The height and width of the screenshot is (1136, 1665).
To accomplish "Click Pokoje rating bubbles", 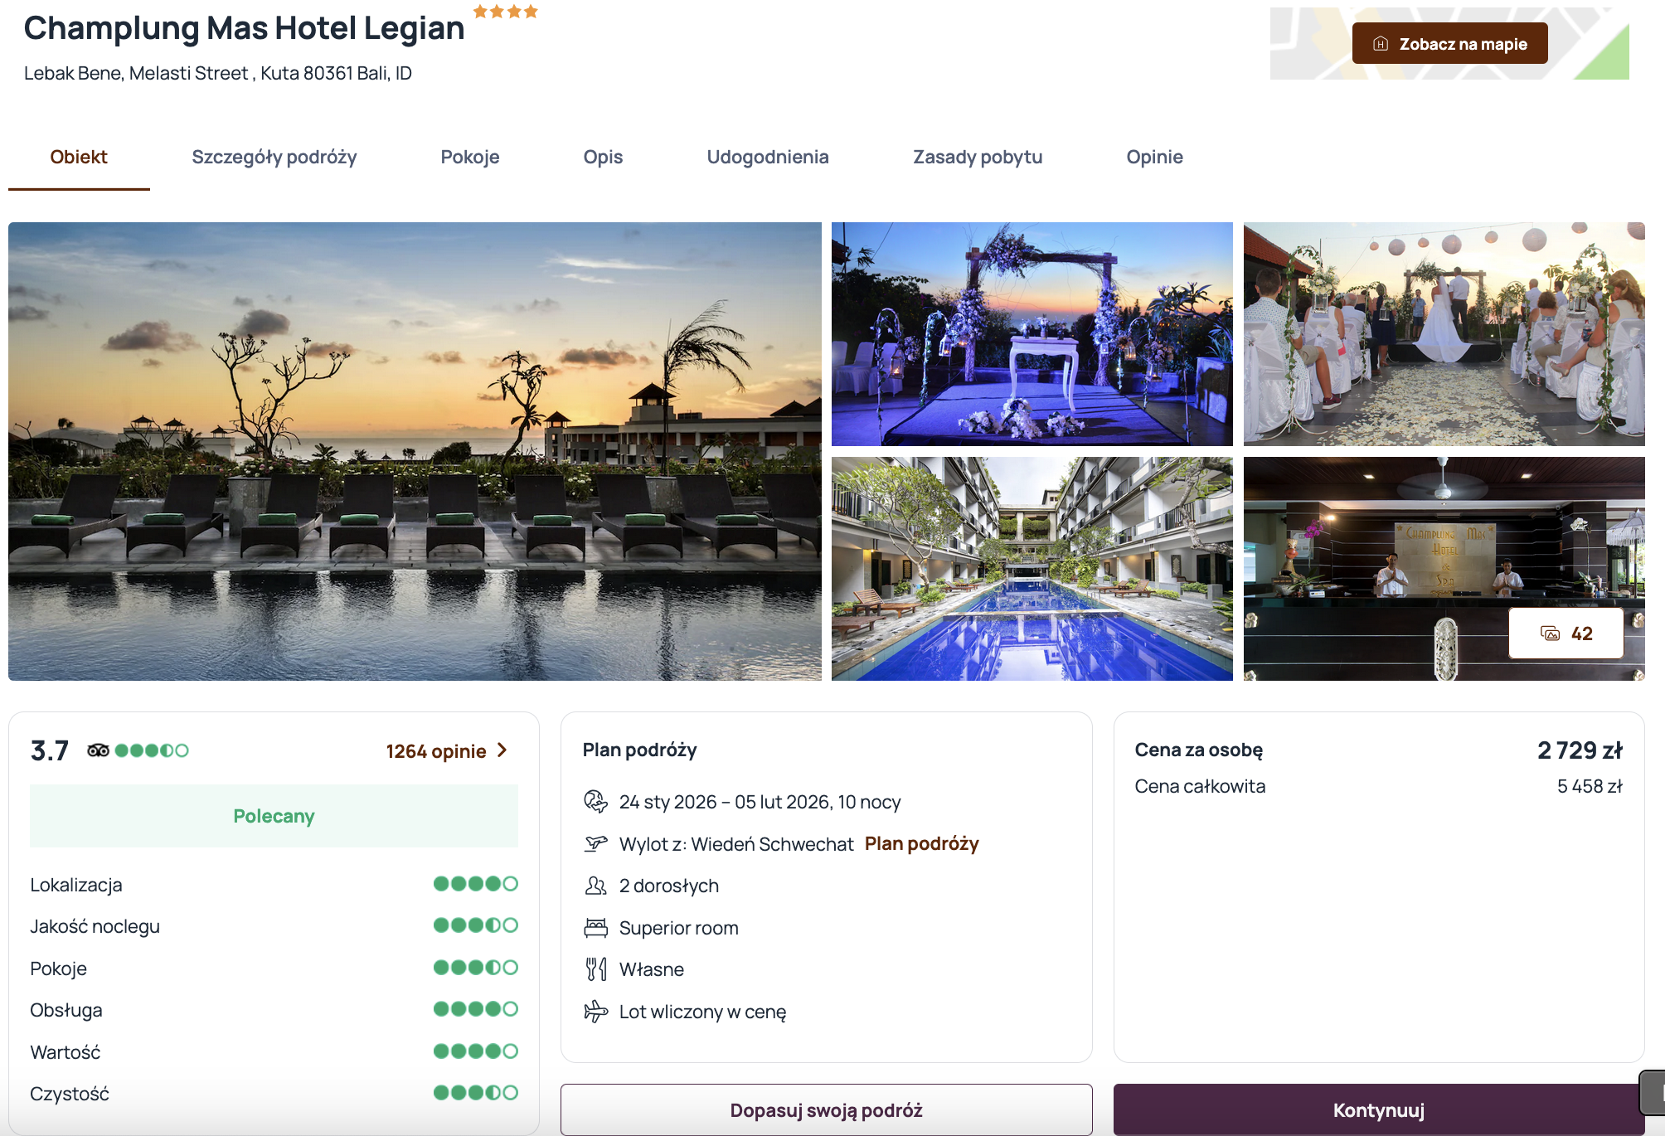I will (x=476, y=968).
